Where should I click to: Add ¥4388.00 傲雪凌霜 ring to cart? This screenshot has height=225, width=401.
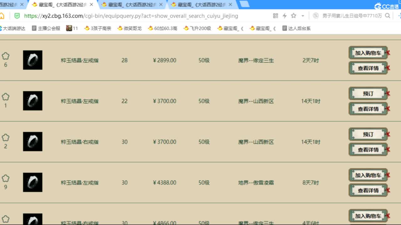368,175
